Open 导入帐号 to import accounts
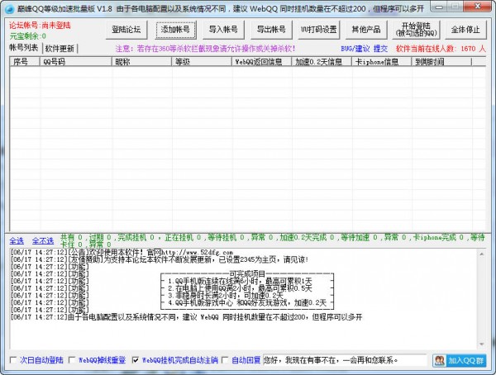 223,30
